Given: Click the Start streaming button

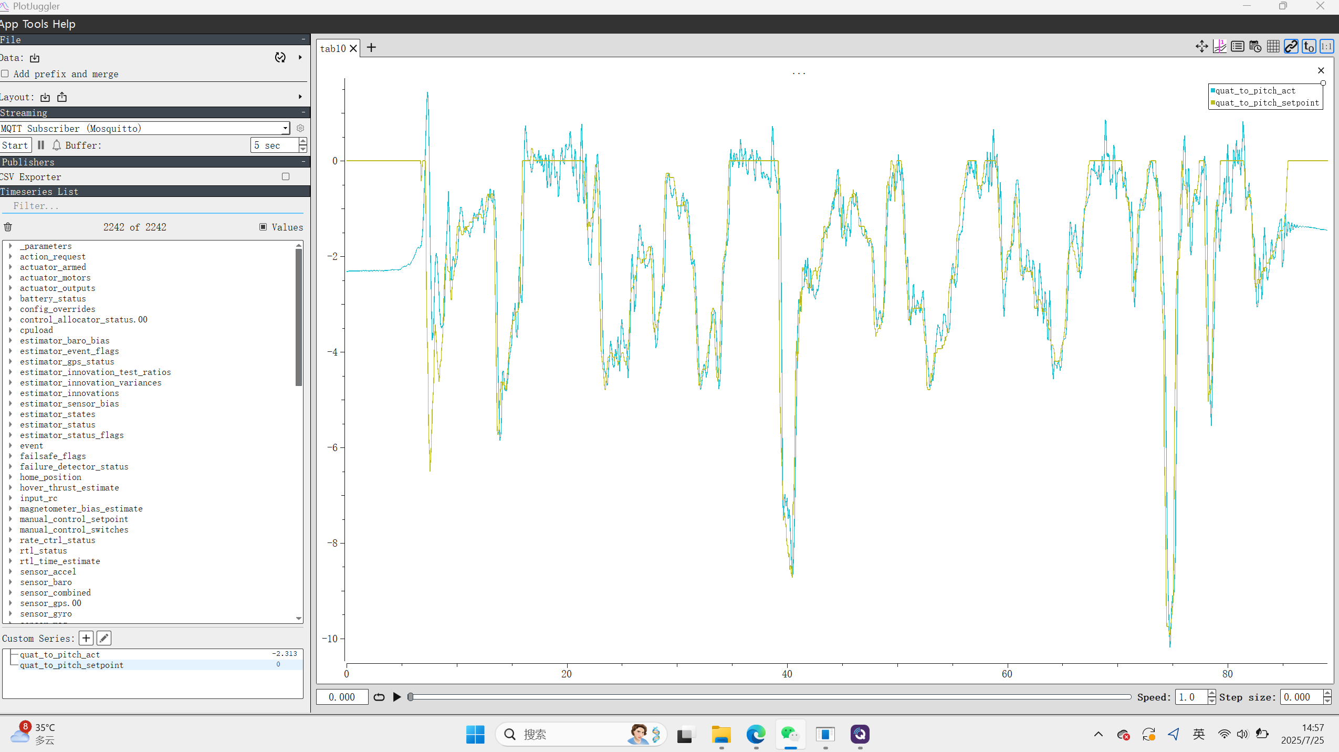Looking at the screenshot, I should [15, 145].
